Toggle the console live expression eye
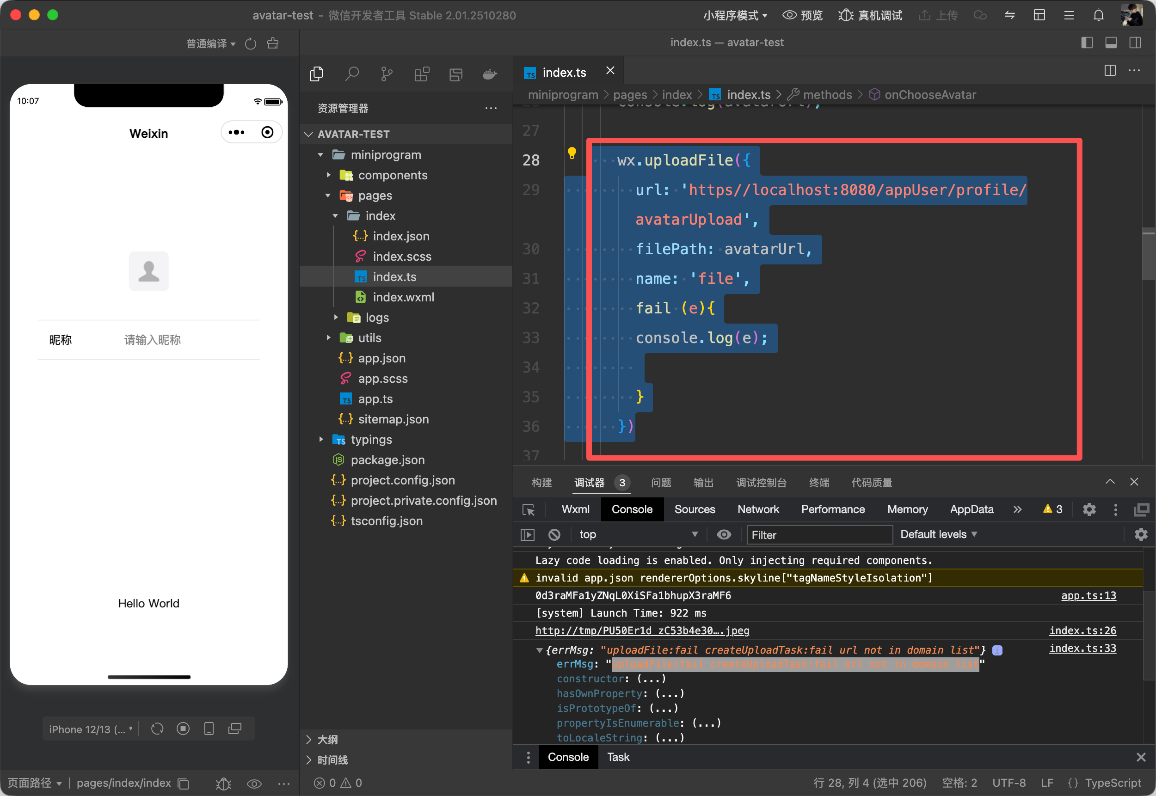 coord(724,535)
